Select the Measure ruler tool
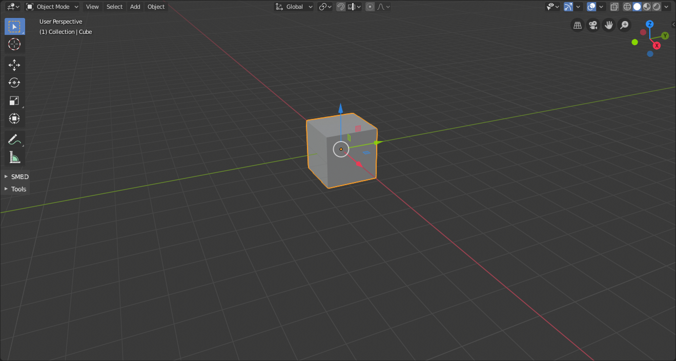676x361 pixels. point(14,157)
